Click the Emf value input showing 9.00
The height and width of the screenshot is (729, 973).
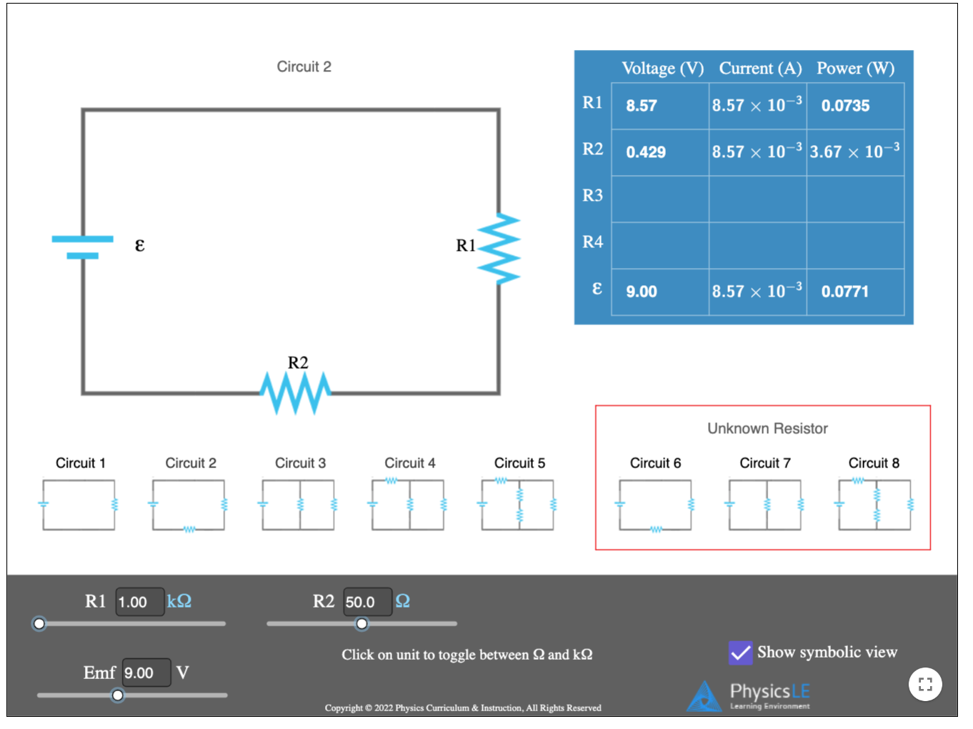tap(146, 673)
